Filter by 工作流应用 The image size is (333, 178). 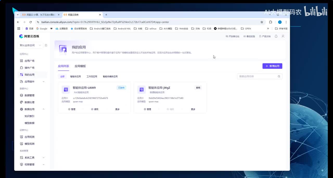(x=92, y=77)
